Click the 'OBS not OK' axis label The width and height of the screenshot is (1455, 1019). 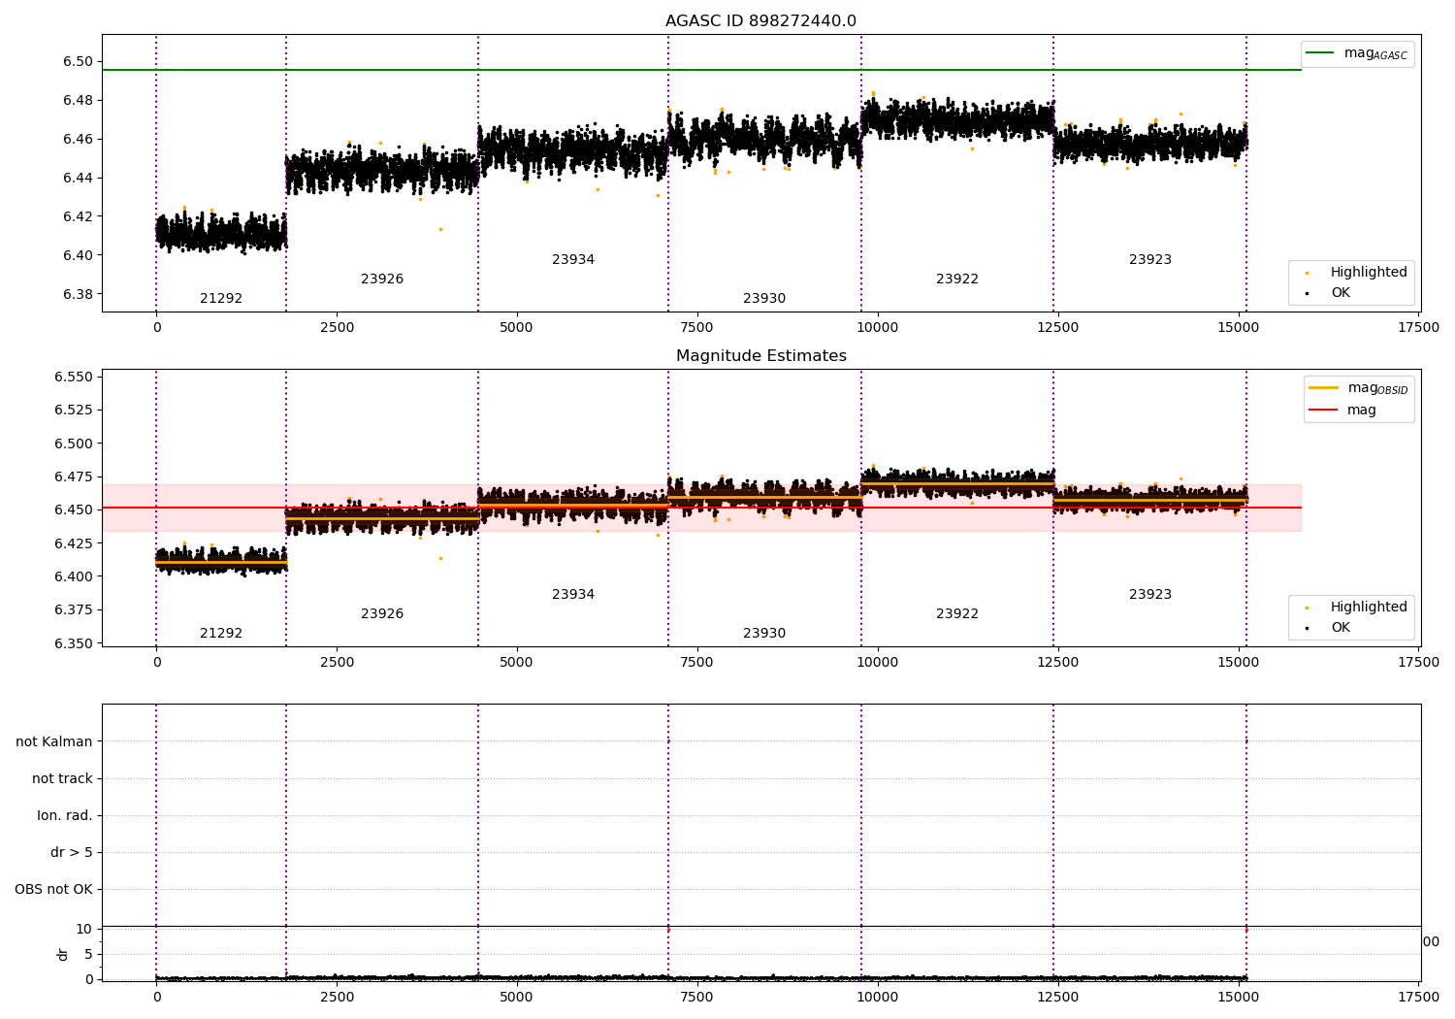(x=54, y=889)
